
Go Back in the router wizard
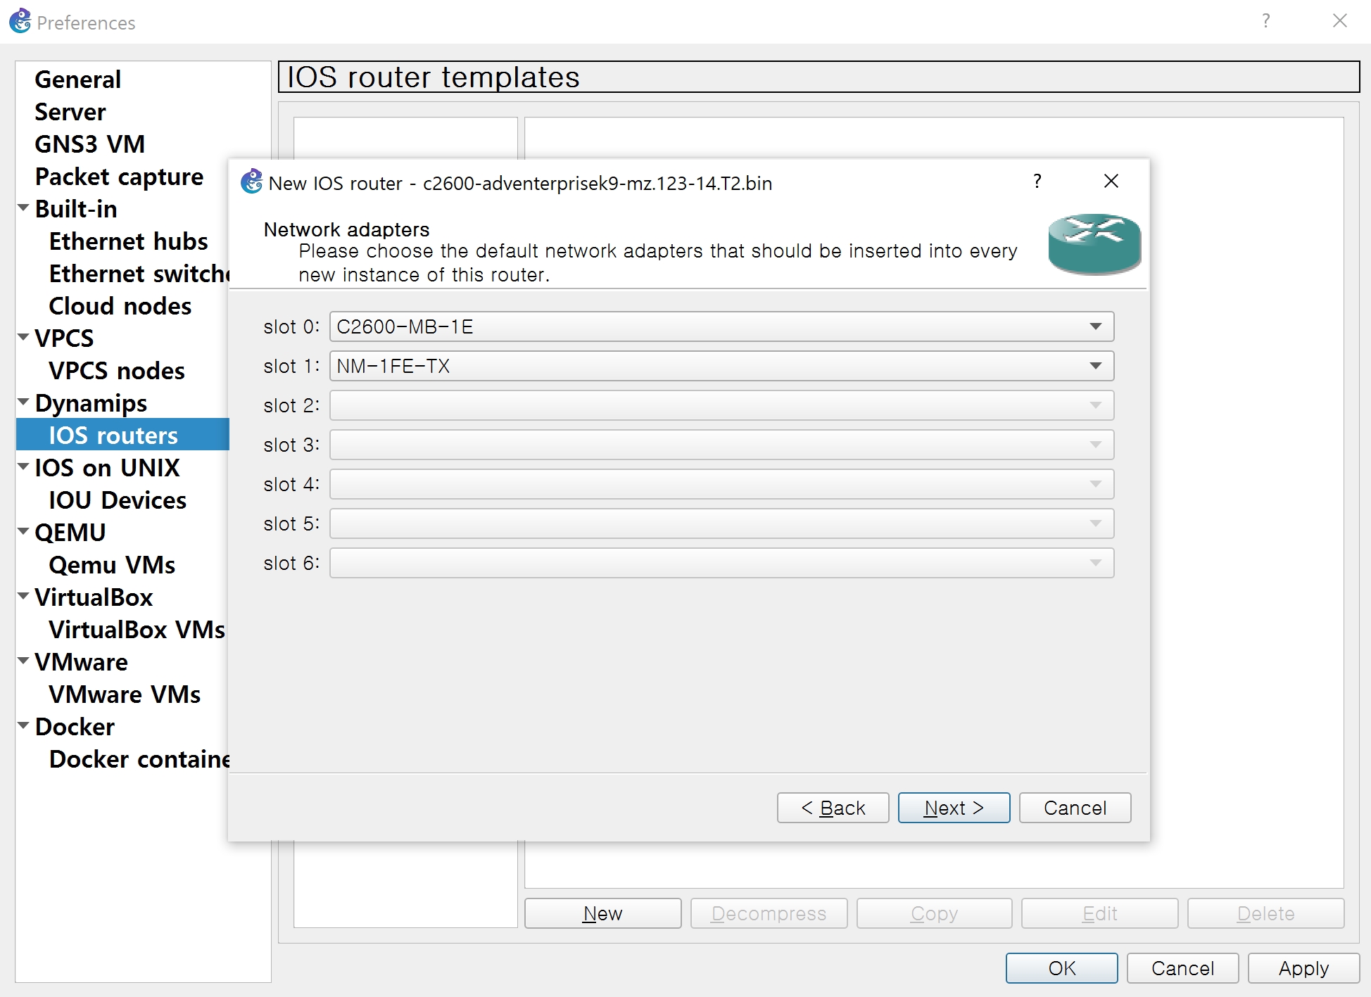tap(833, 808)
